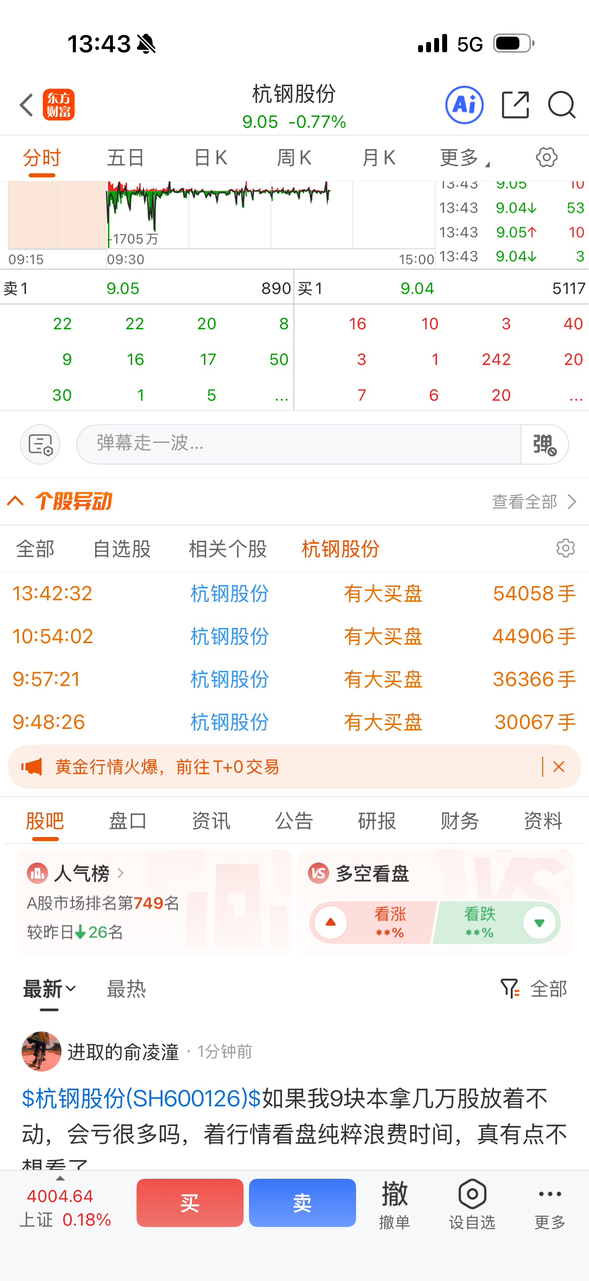
Task: Tap the silent mode bell icon
Action: pos(145,44)
